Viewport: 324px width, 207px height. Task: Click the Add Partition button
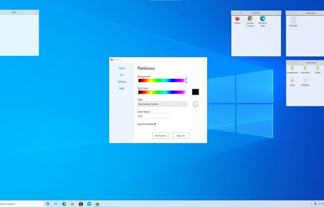160,136
